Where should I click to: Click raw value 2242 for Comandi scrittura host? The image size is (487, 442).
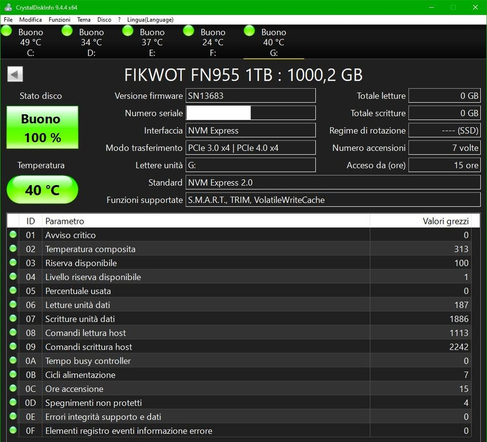click(x=458, y=347)
